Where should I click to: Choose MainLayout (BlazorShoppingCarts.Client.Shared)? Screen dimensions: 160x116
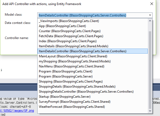(93, 56)
